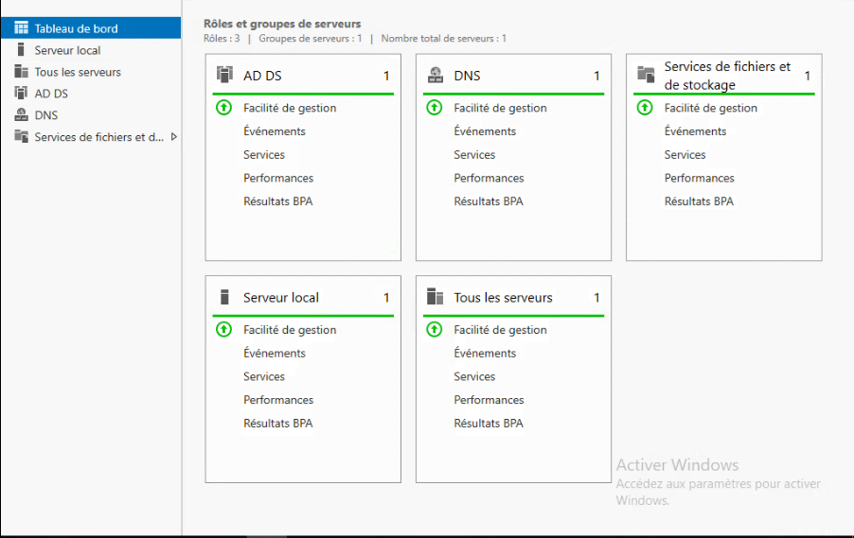854x538 pixels.
Task: Select DNS in the sidebar
Action: (46, 115)
